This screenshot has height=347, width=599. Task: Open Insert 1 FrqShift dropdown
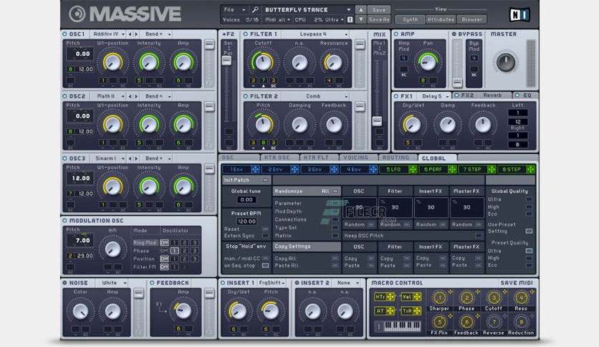272,283
